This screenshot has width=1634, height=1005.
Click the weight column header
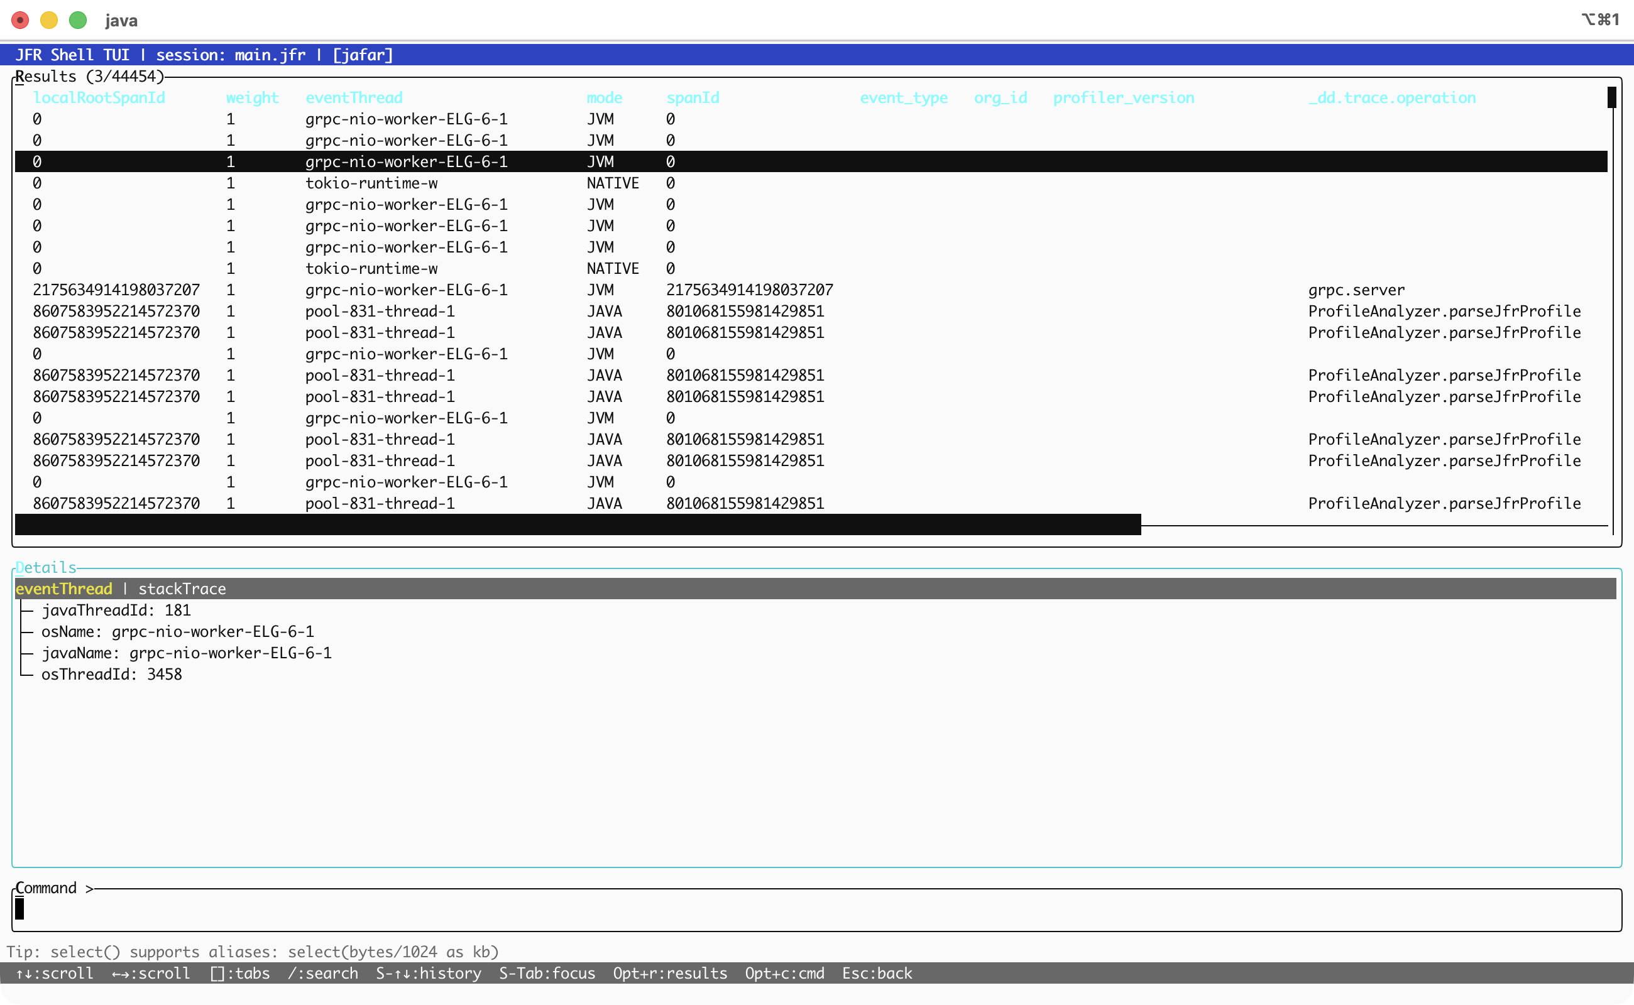click(x=252, y=98)
